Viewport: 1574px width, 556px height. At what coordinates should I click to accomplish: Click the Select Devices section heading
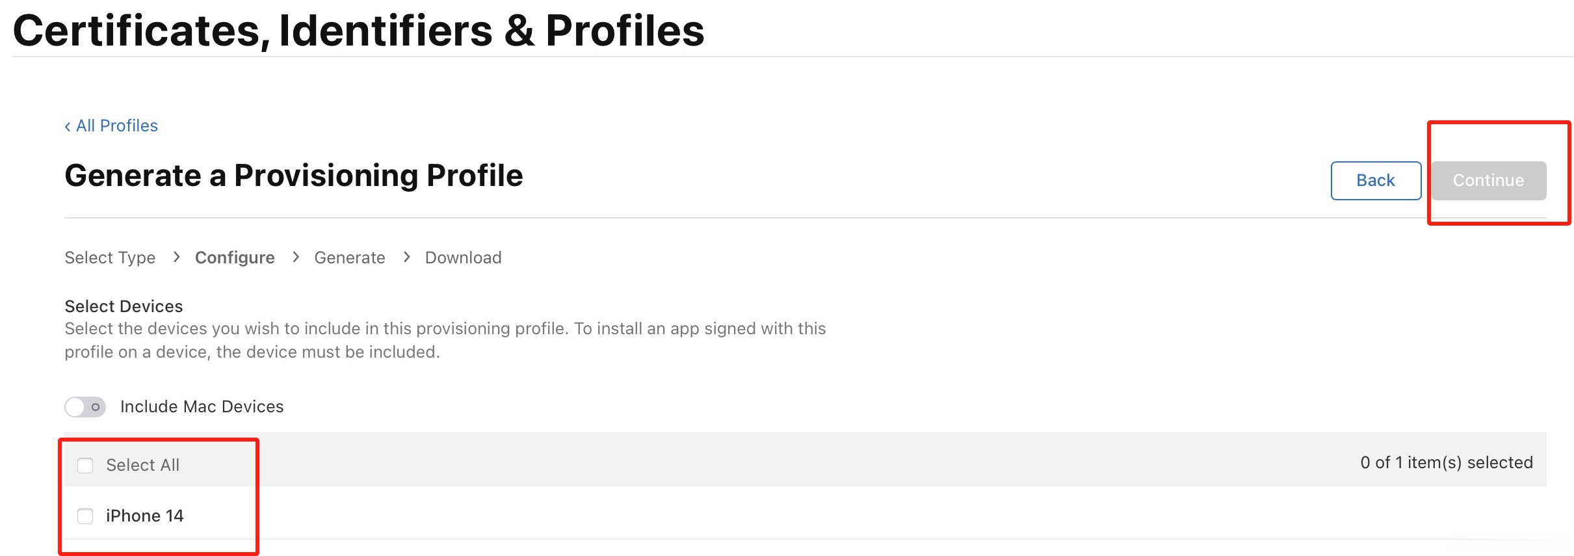pos(124,306)
